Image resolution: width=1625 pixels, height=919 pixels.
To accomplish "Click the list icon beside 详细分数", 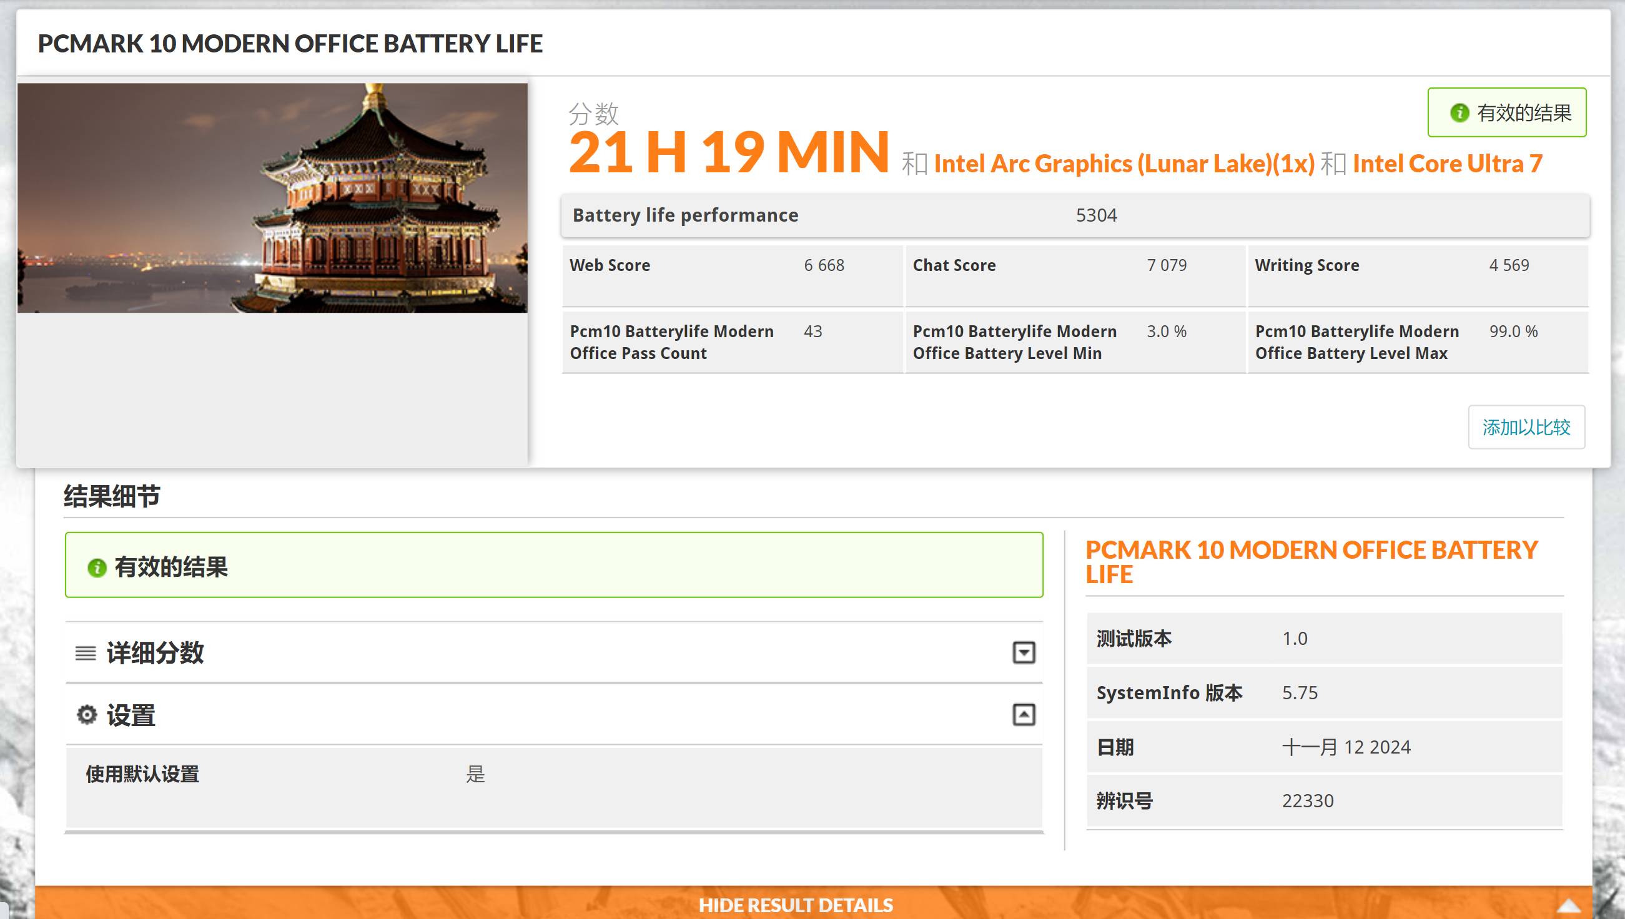I will pos(86,652).
